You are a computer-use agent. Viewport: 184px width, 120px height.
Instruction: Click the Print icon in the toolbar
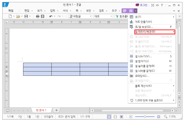point(38,16)
